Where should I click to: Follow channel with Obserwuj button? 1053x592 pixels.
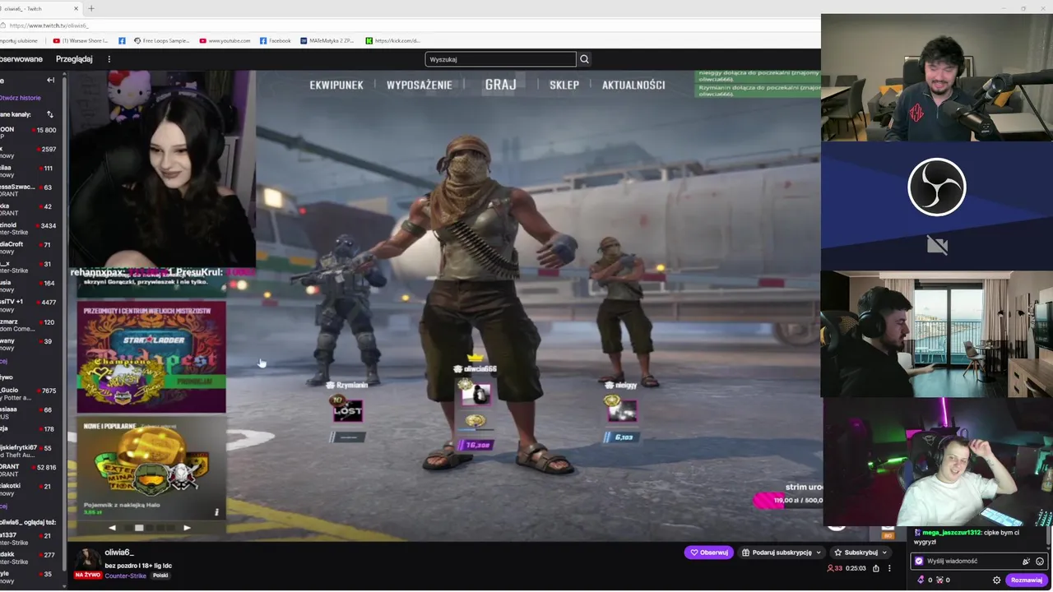pyautogui.click(x=709, y=553)
